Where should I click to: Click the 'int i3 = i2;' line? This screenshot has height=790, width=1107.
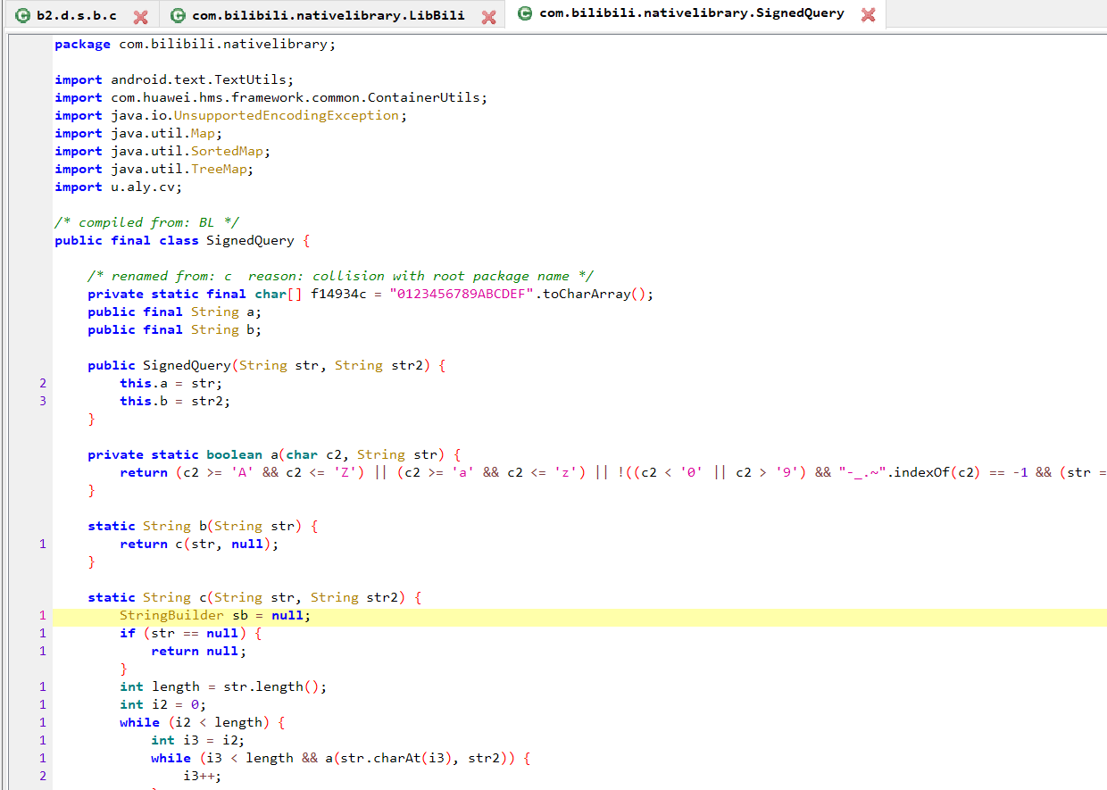197,740
